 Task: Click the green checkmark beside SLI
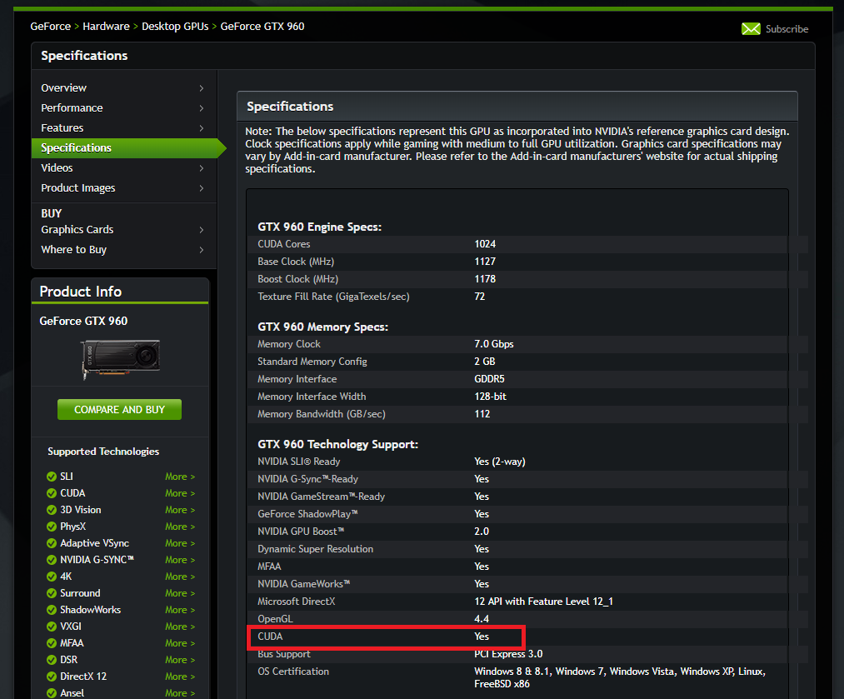(52, 477)
